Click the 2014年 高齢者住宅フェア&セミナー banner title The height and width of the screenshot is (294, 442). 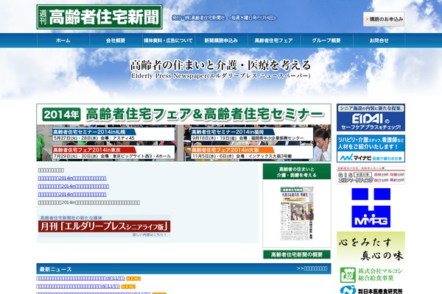coord(183,115)
